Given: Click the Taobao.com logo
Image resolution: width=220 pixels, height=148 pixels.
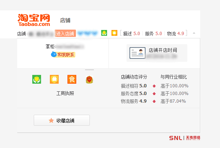Looking at the screenshot, I should [x=34, y=20].
